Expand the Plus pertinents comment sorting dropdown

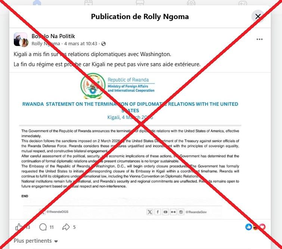coord(35,241)
